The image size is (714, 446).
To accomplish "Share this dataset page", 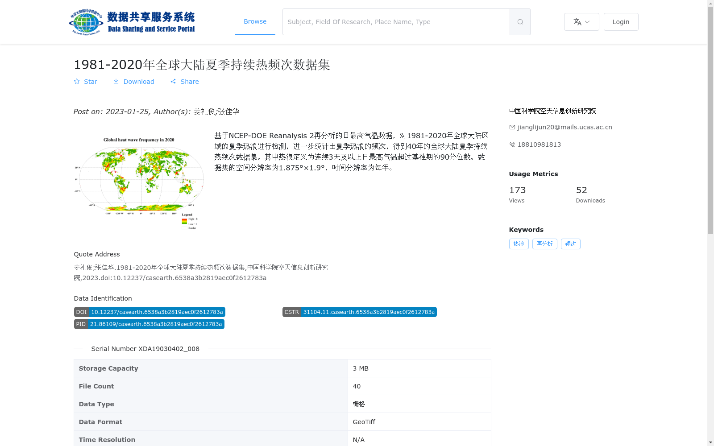I will (184, 82).
